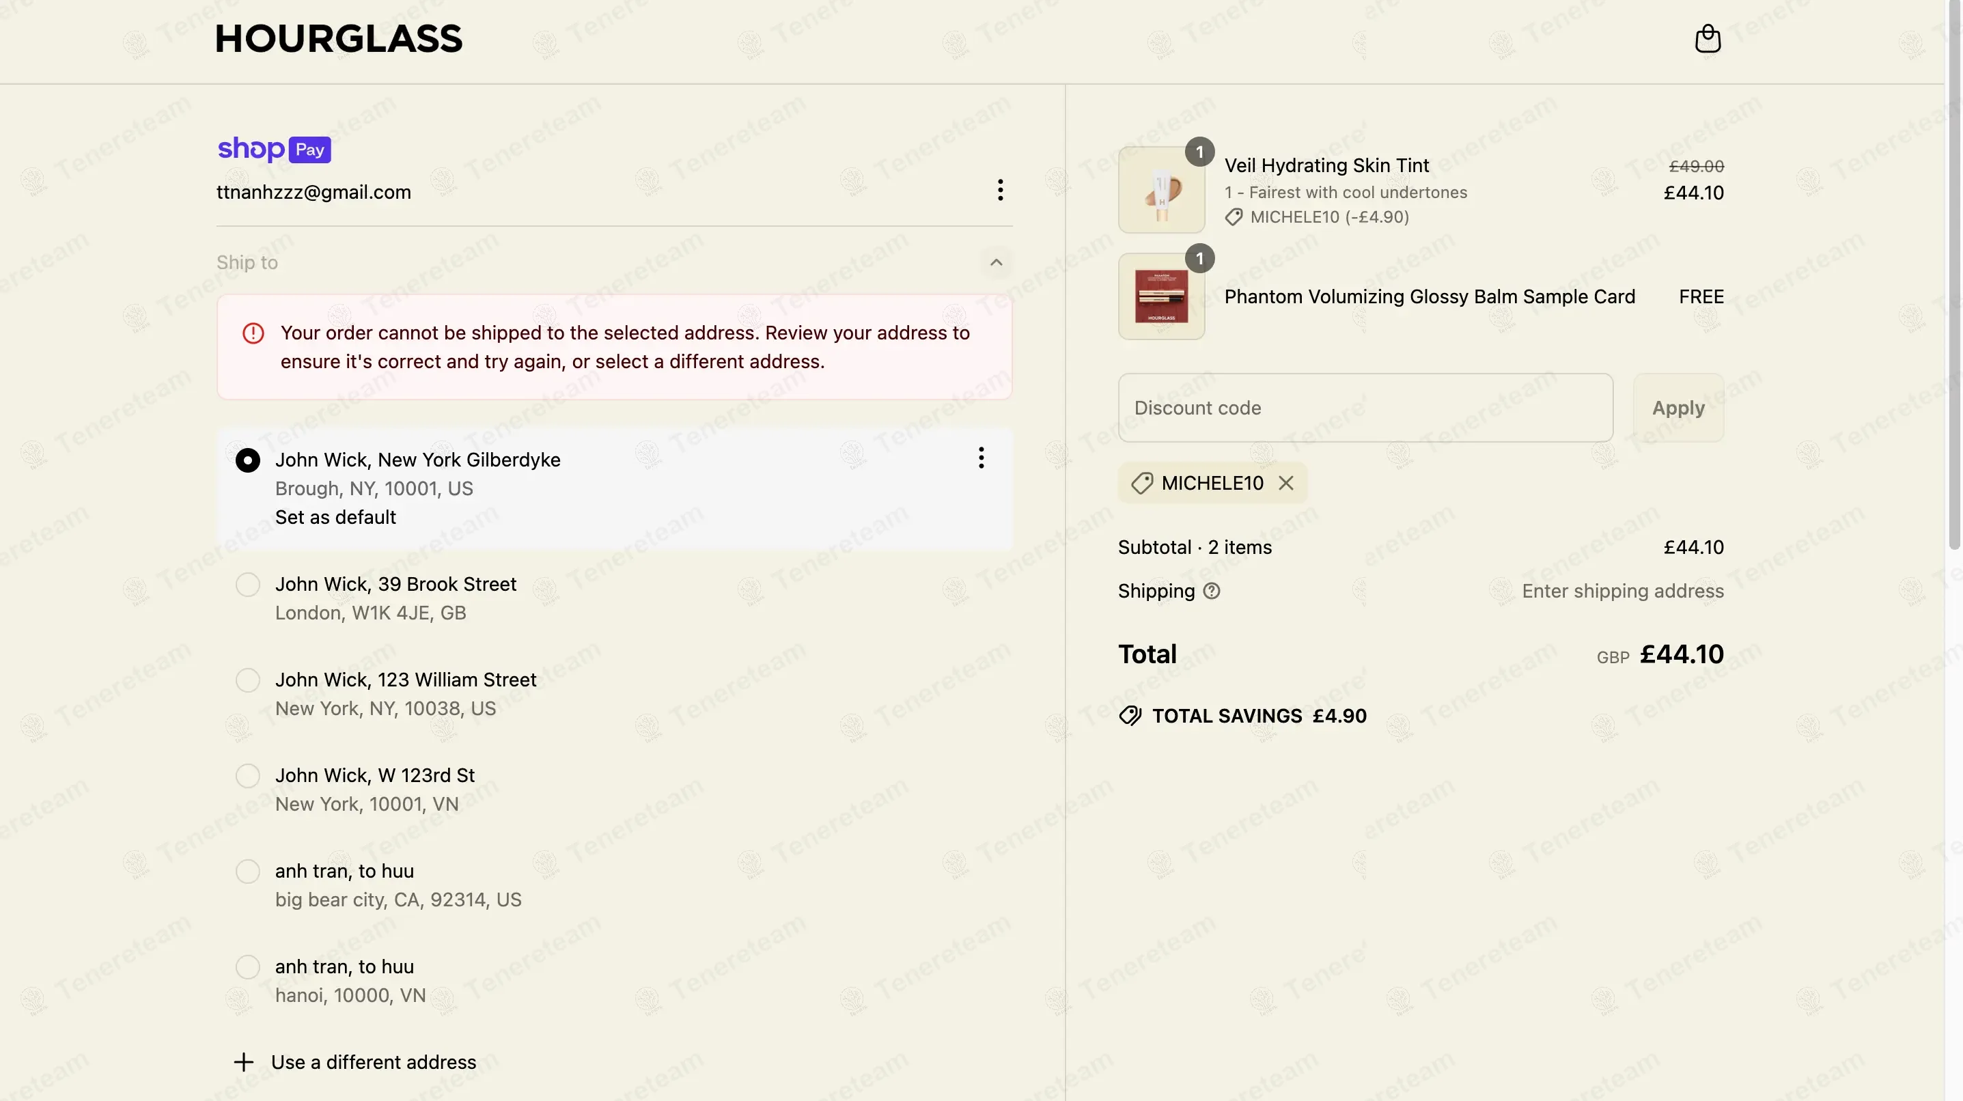Click Phantom Volumizing Glossy Balm Sample Card name

click(1430, 296)
